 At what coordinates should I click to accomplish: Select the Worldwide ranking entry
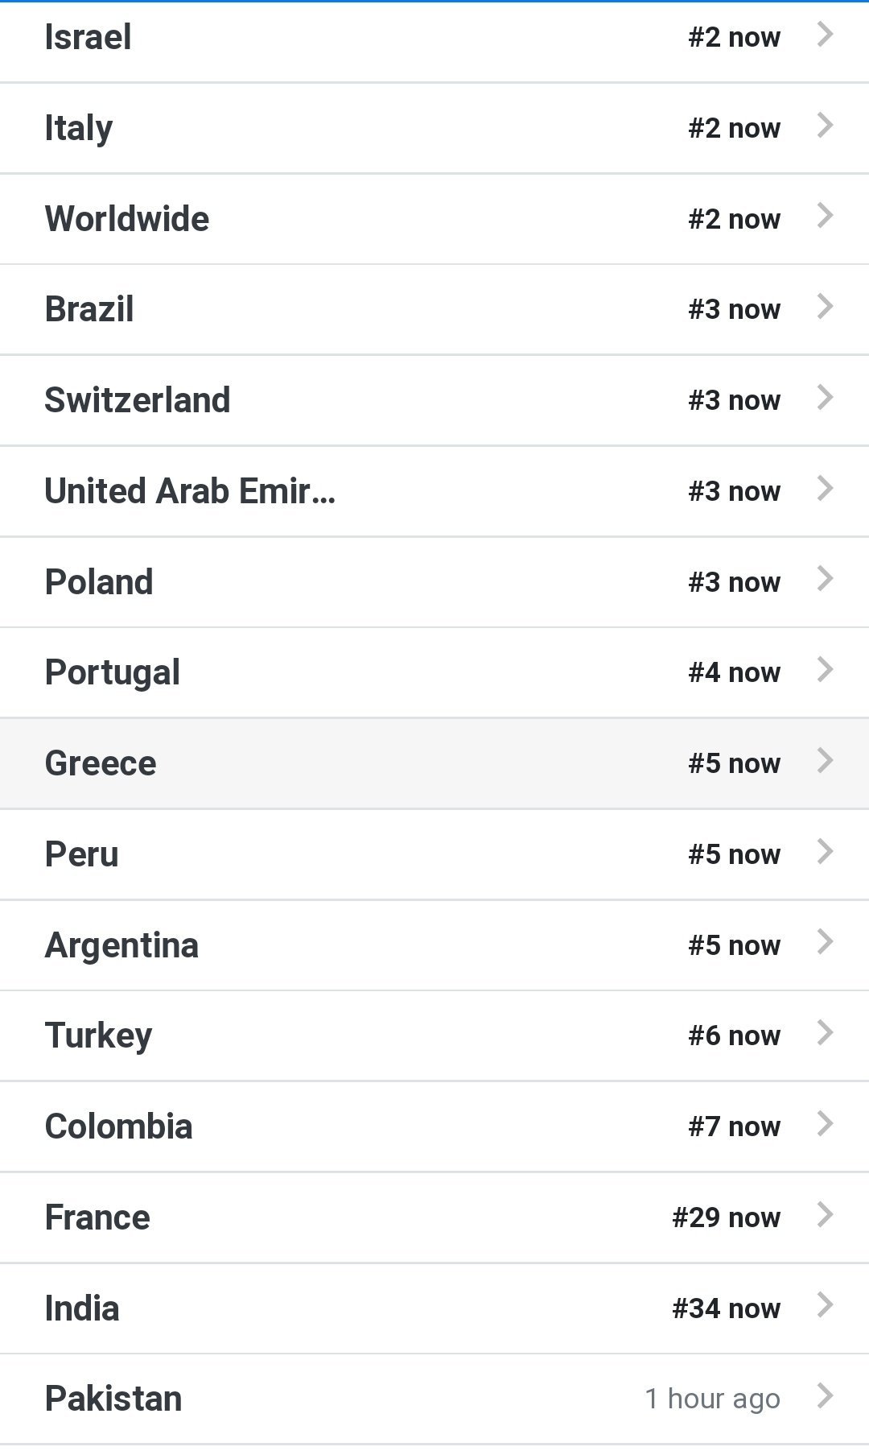(x=434, y=219)
